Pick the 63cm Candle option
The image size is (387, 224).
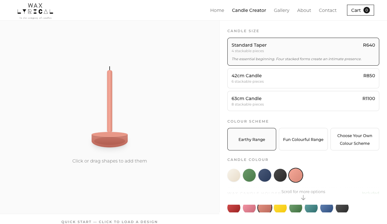303,101
